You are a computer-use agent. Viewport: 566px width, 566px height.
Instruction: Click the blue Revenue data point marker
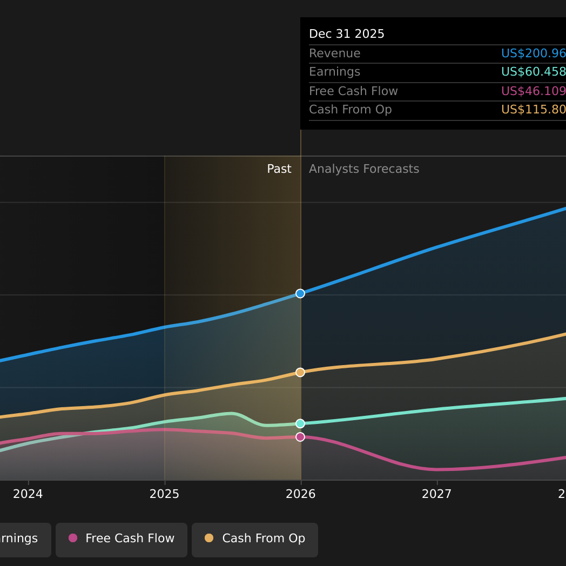tap(300, 294)
